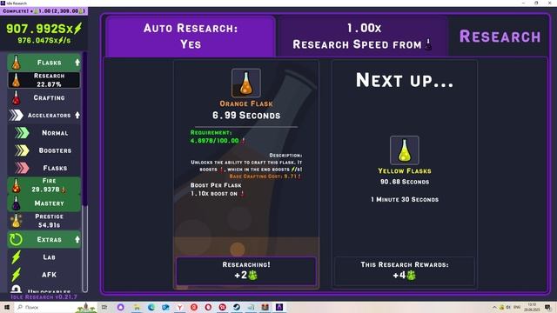The width and height of the screenshot is (557, 313).
Task: Click the Orange Flask research icon
Action: point(245,83)
